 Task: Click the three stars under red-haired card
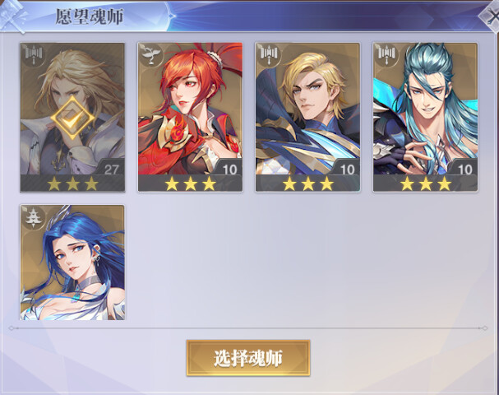[190, 184]
